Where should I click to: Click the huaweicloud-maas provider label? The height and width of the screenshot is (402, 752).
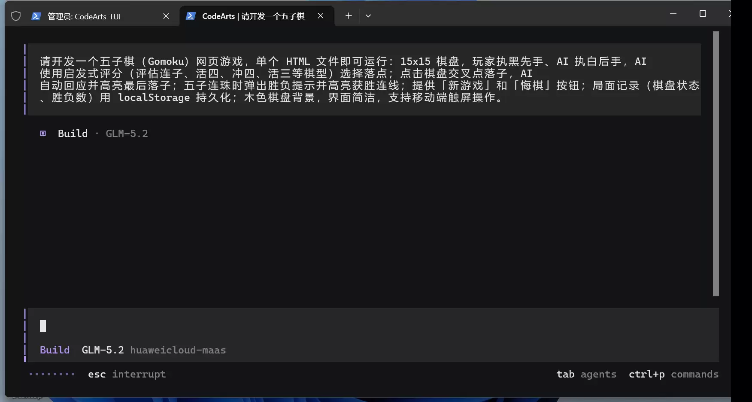click(178, 350)
